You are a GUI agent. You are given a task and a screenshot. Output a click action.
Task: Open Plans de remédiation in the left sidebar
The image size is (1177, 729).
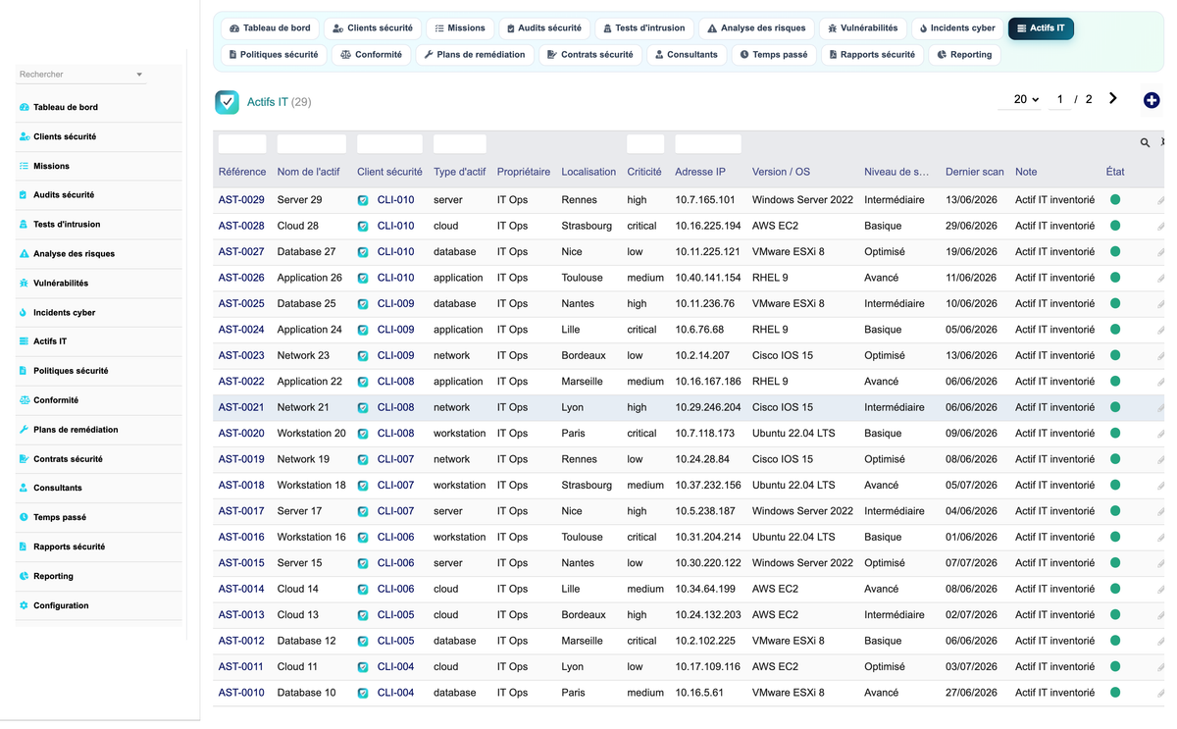pos(76,430)
